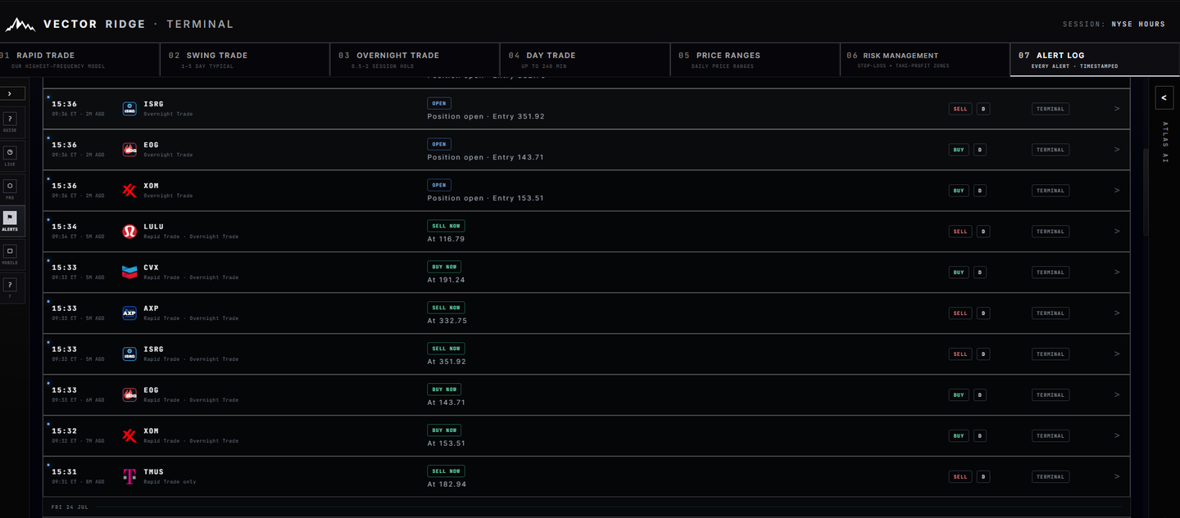Click the Terminal button in the CVX row
1180x518 pixels.
pyautogui.click(x=1050, y=273)
